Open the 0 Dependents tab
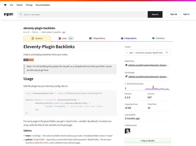196x146 pixels. 129,38
